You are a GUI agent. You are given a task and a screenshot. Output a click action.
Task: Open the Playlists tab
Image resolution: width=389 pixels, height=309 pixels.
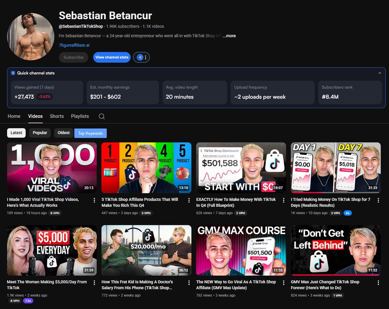[80, 116]
